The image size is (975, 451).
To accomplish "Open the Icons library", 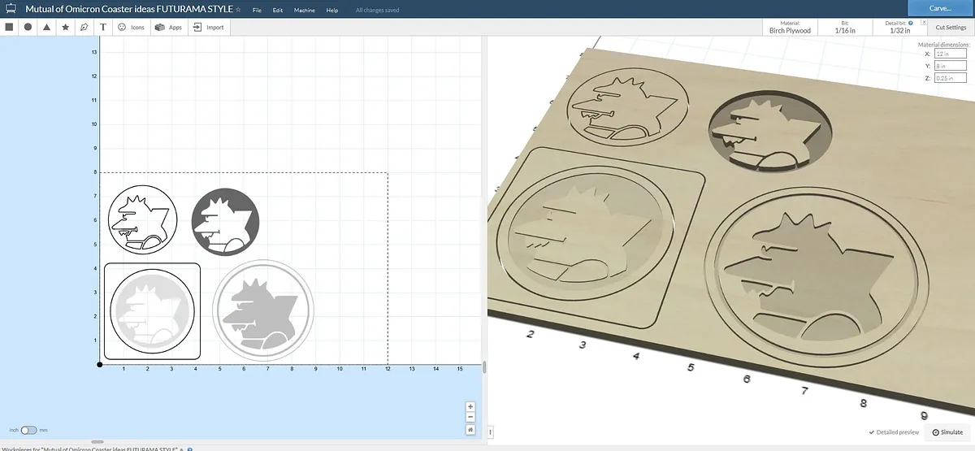I will click(x=131, y=27).
